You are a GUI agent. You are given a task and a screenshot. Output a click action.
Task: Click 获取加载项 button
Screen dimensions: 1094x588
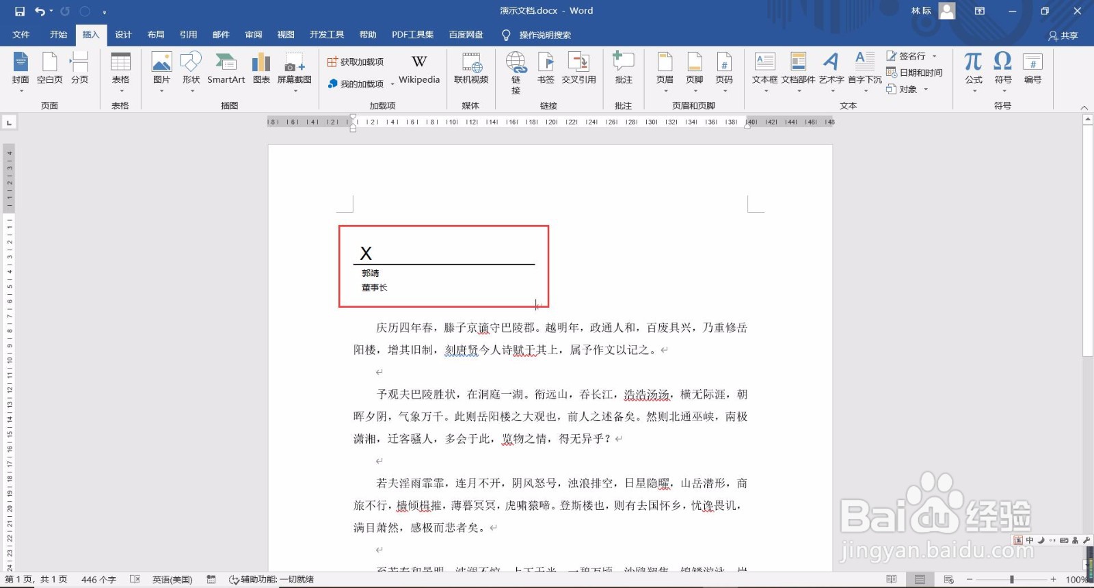pyautogui.click(x=355, y=62)
